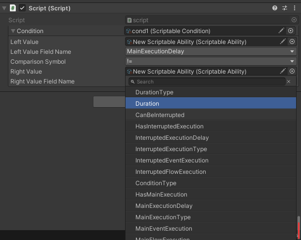Image resolution: width=301 pixels, height=240 pixels.
Task: Open object picker for Condition field
Action: [x=292, y=31]
